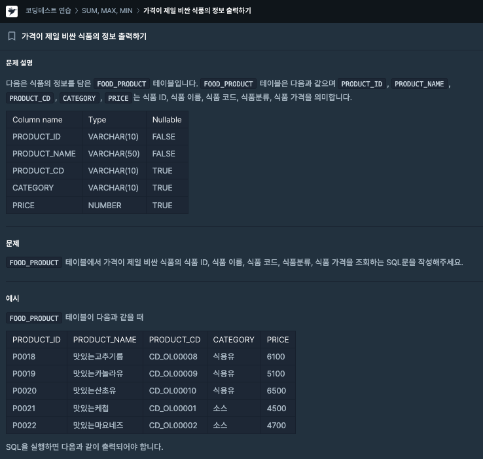This screenshot has height=459, width=483.
Task: Bookmark this problem with bookmark icon
Action: click(12, 36)
